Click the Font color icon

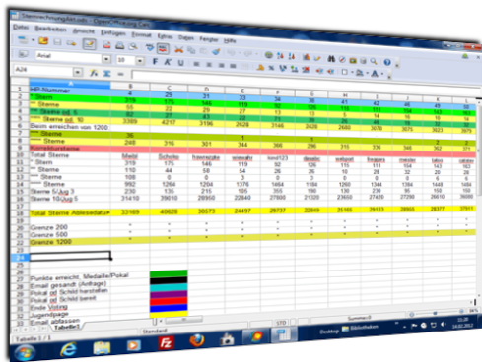tap(375, 74)
